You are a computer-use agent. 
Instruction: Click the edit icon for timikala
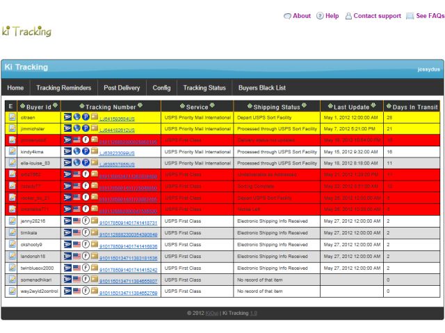tap(13, 232)
